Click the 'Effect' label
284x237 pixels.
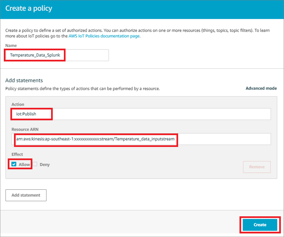pos(17,154)
